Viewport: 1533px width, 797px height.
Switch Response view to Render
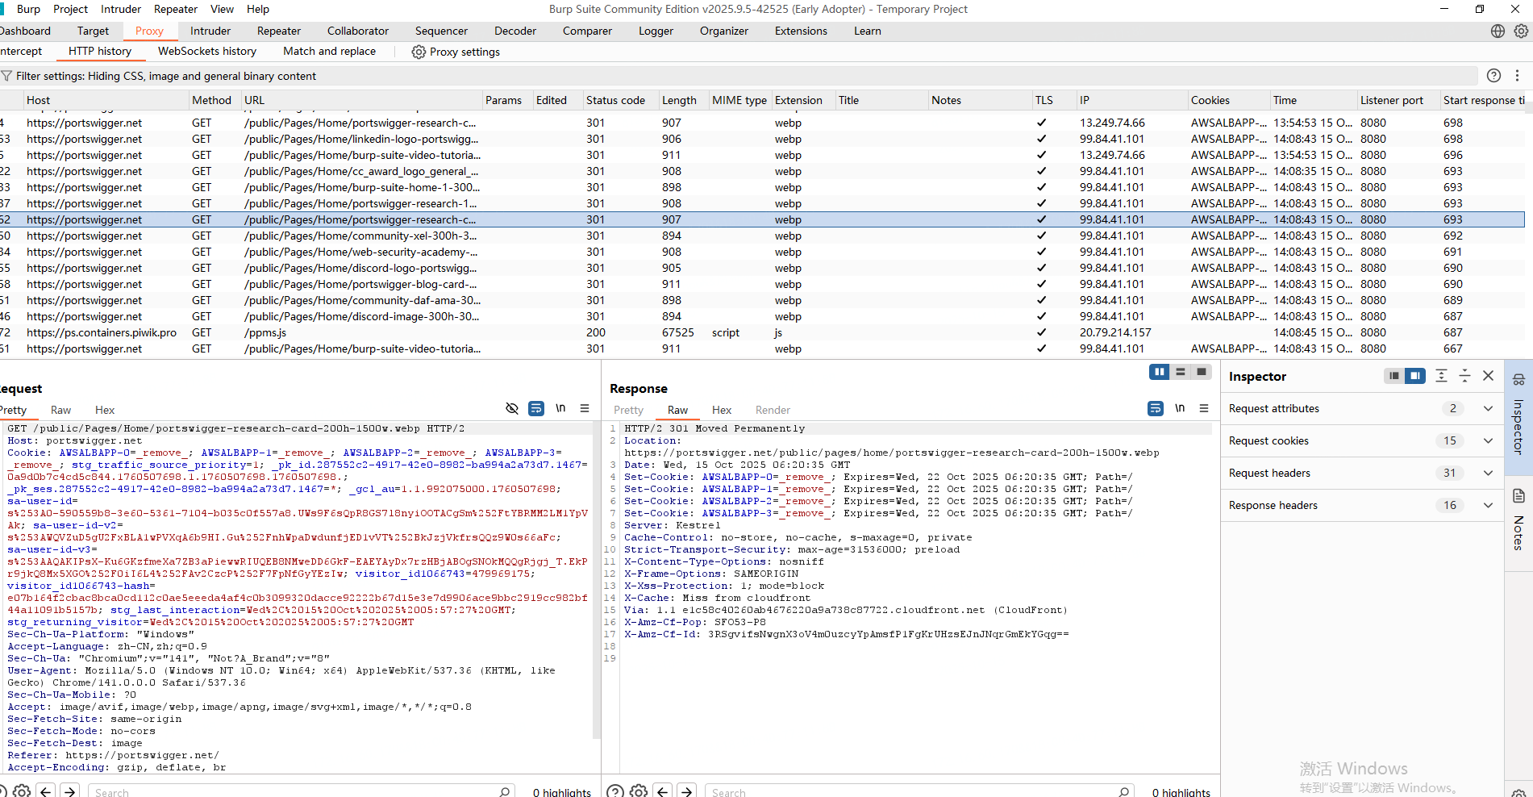pyautogui.click(x=773, y=410)
